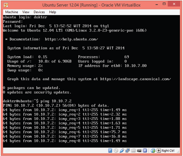This screenshot has width=183, height=156.
Task: Minimize the VirtualBox window
Action: tap(157, 4)
